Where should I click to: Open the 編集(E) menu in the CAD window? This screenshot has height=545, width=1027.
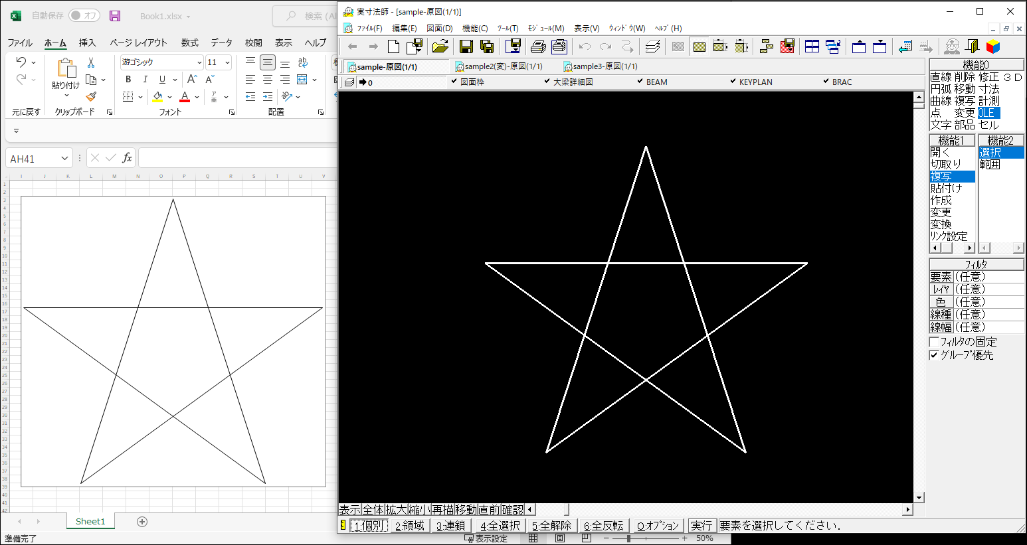pyautogui.click(x=405, y=28)
